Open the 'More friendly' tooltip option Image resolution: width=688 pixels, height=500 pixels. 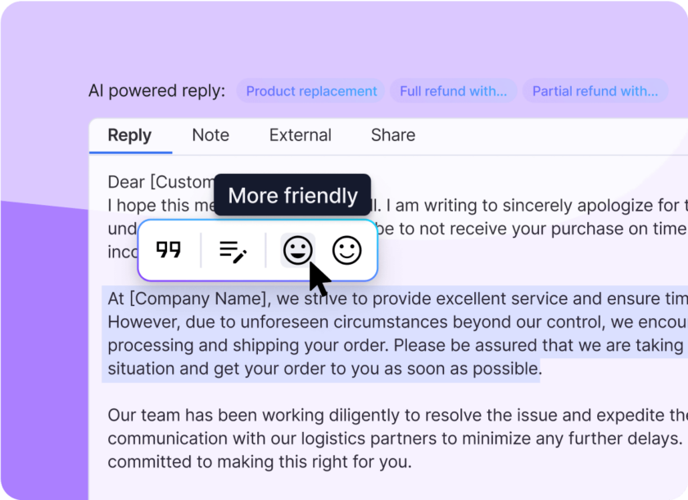(292, 196)
